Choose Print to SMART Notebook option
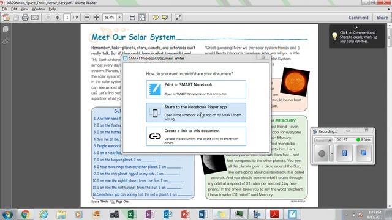This screenshot has width=392, height=220. pyautogui.click(x=196, y=89)
